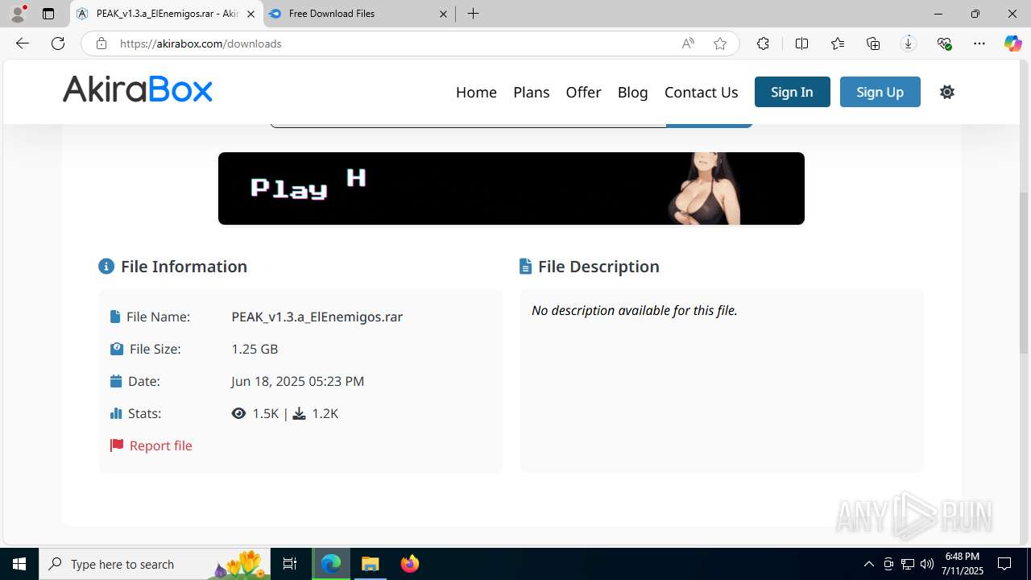Click the File Size disk icon

(117, 349)
